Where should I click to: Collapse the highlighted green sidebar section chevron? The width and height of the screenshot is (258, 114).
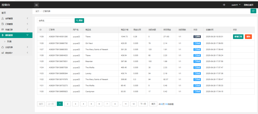27,35
